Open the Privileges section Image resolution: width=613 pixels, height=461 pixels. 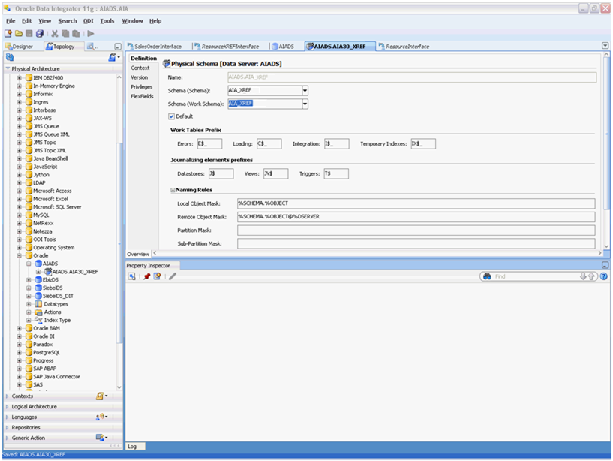click(142, 87)
